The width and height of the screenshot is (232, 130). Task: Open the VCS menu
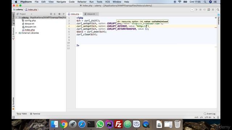[107, 2]
